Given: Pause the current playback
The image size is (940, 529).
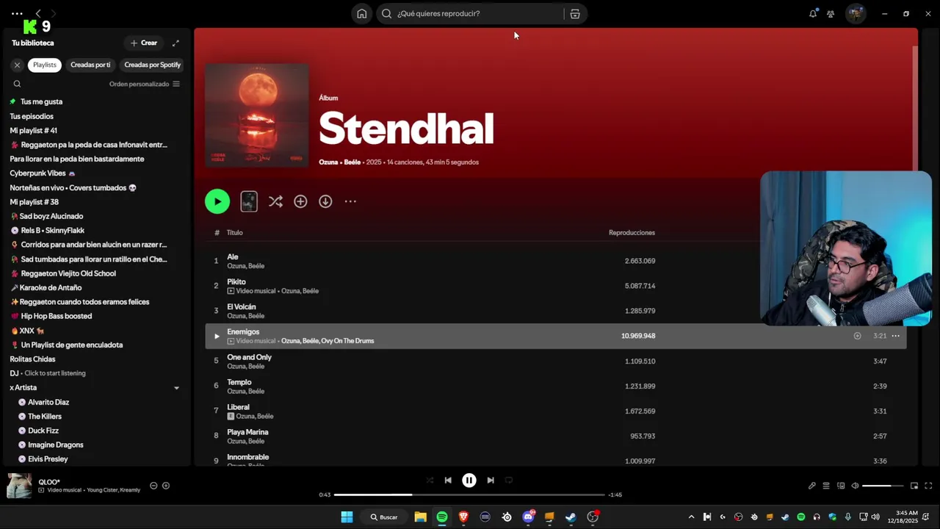Looking at the screenshot, I should 469,481.
